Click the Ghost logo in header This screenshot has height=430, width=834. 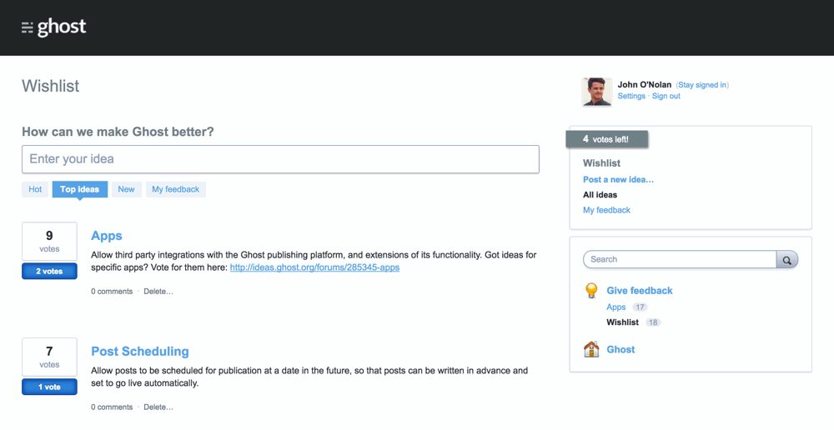pyautogui.click(x=54, y=27)
